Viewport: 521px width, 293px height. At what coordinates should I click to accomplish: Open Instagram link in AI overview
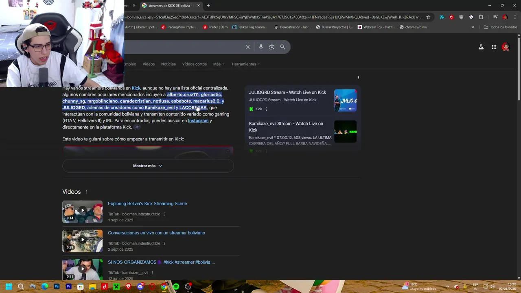click(198, 120)
